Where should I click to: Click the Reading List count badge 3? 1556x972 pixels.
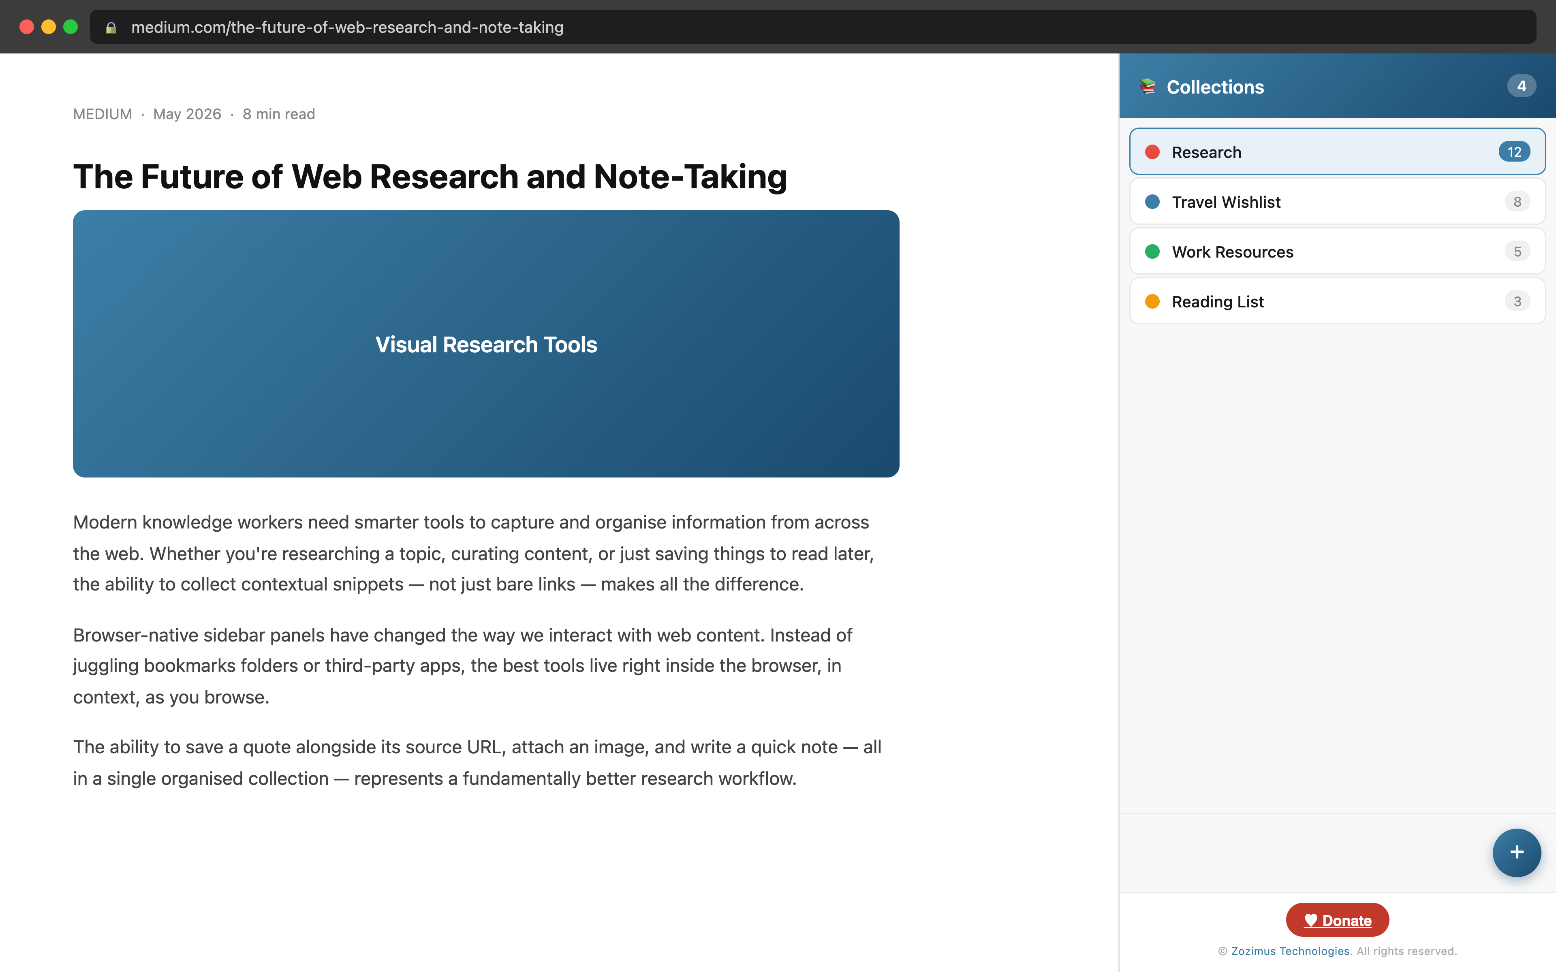click(x=1517, y=301)
